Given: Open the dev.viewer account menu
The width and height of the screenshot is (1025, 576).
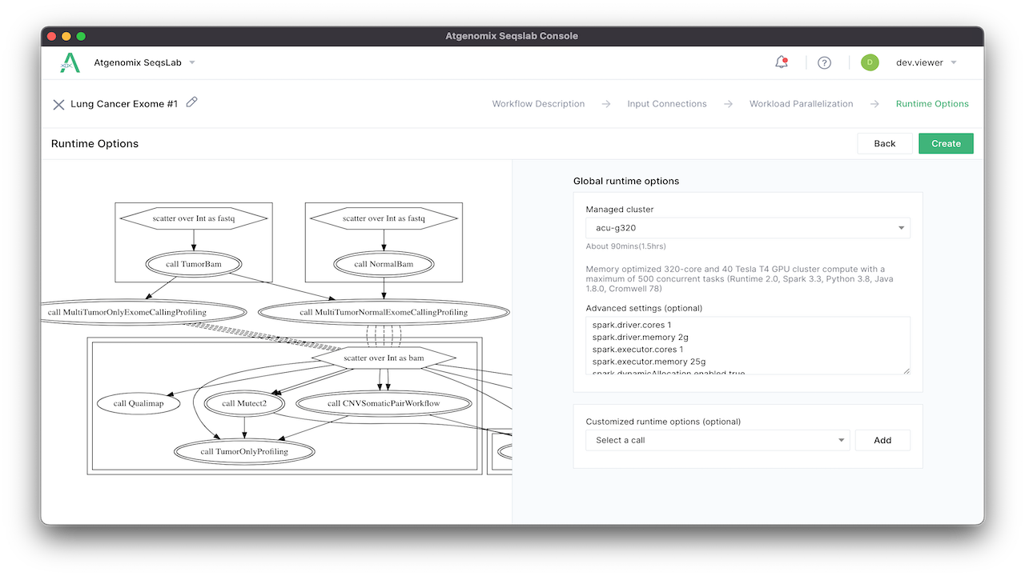Looking at the screenshot, I should pyautogui.click(x=926, y=62).
